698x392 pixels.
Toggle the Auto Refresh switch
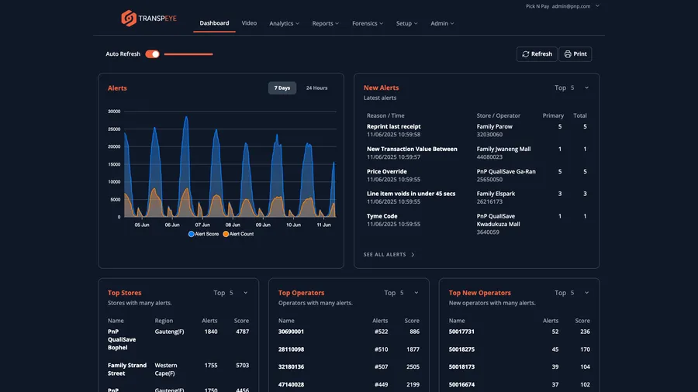point(152,54)
